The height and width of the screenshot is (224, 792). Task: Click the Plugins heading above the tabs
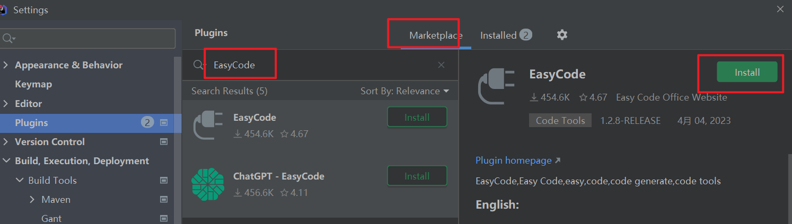(x=211, y=33)
